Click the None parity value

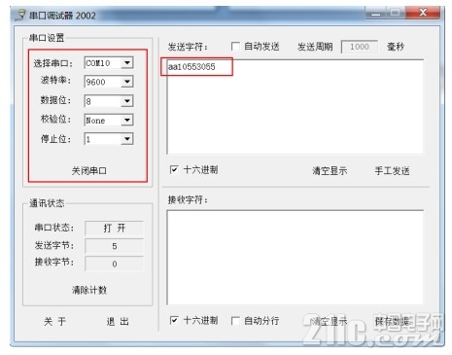[95, 121]
